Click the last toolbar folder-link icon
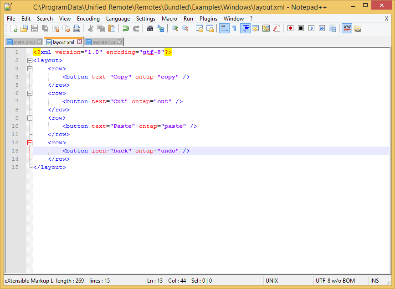Image resolution: width=395 pixels, height=289 pixels. (357, 28)
